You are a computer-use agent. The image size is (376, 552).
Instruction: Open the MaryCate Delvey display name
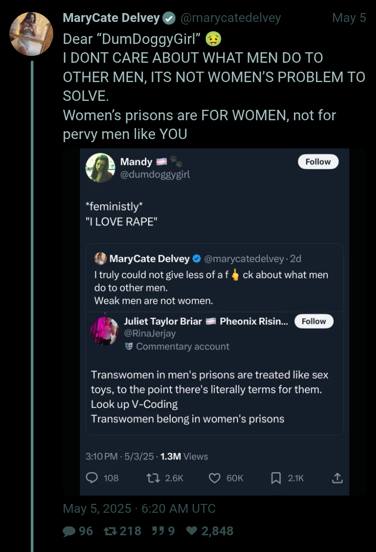[x=111, y=18]
